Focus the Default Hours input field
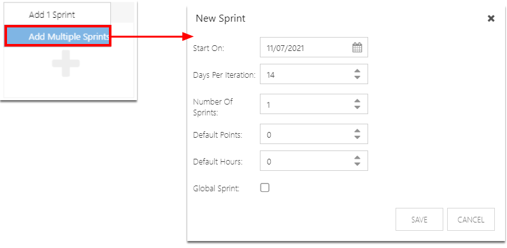The image size is (507, 248). 313,161
